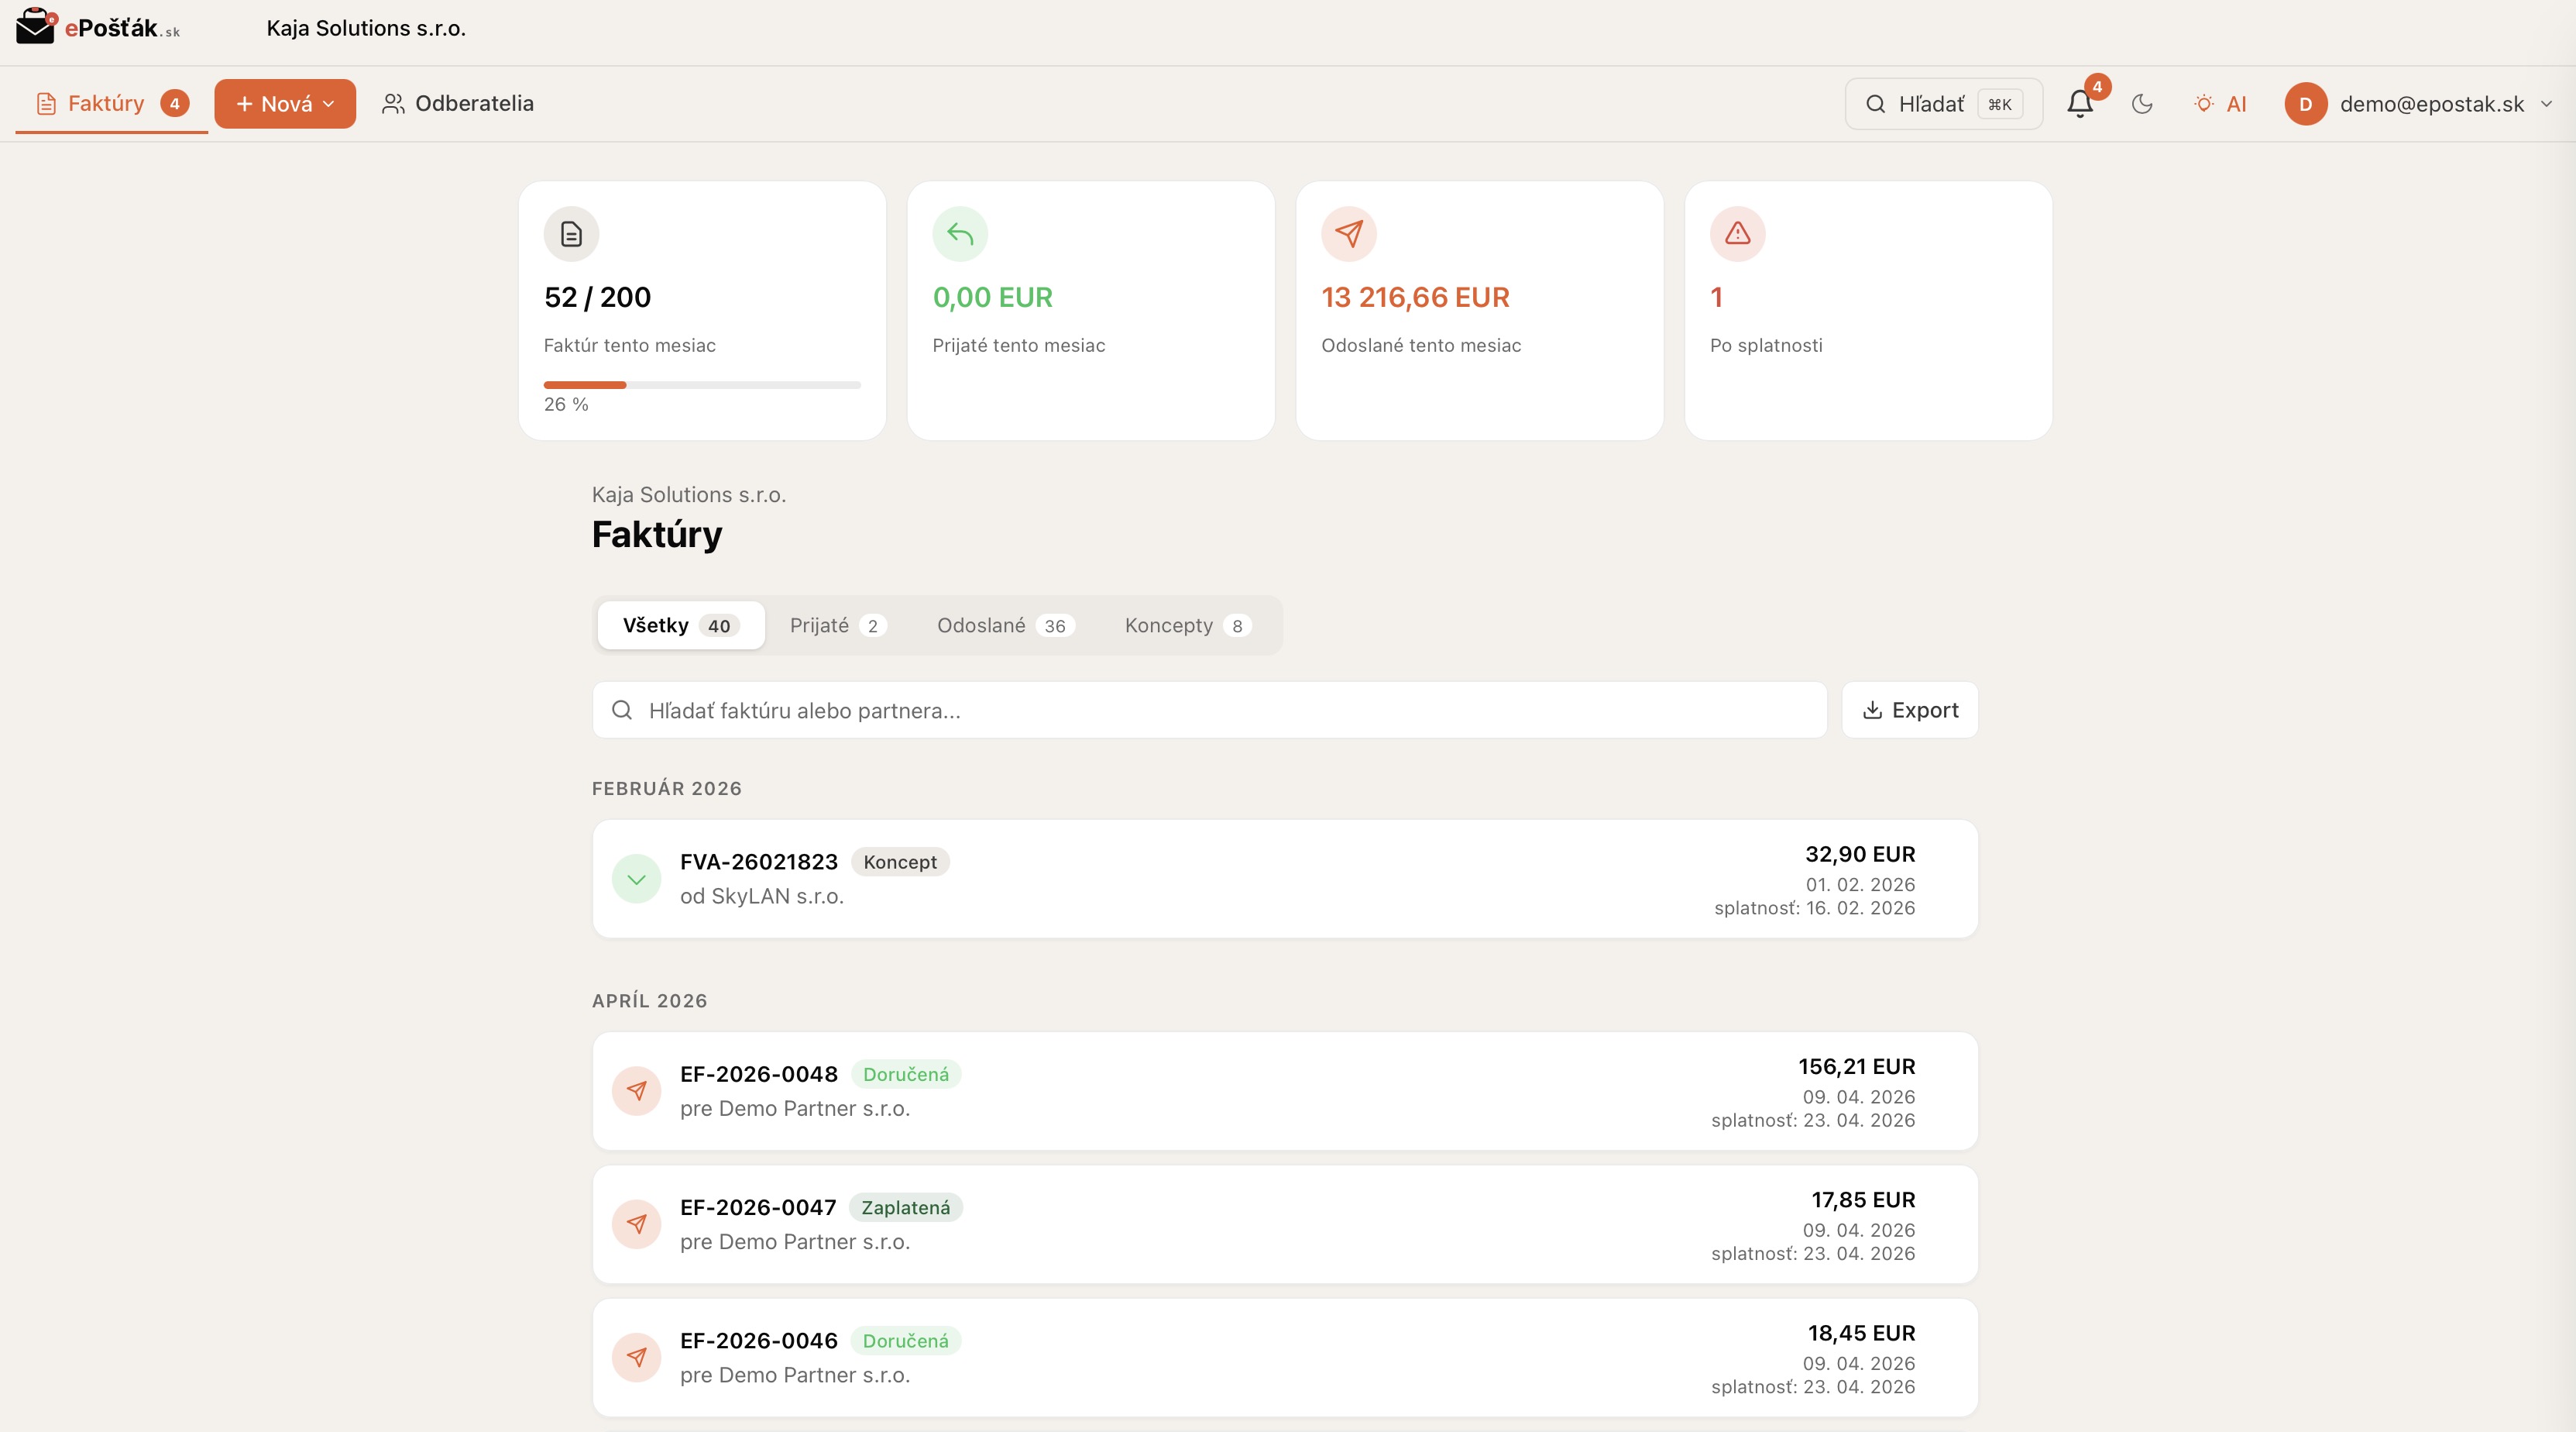
Task: Click the ePošťák logo
Action: coord(98,27)
